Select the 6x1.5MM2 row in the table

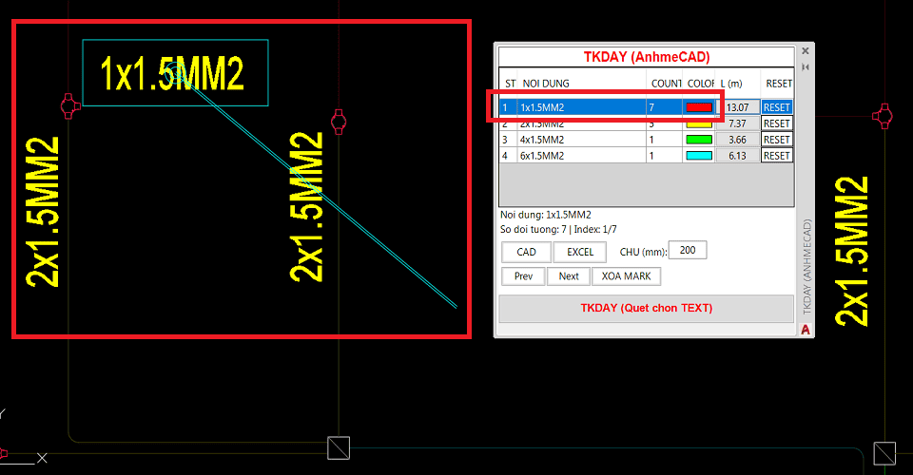(647, 156)
